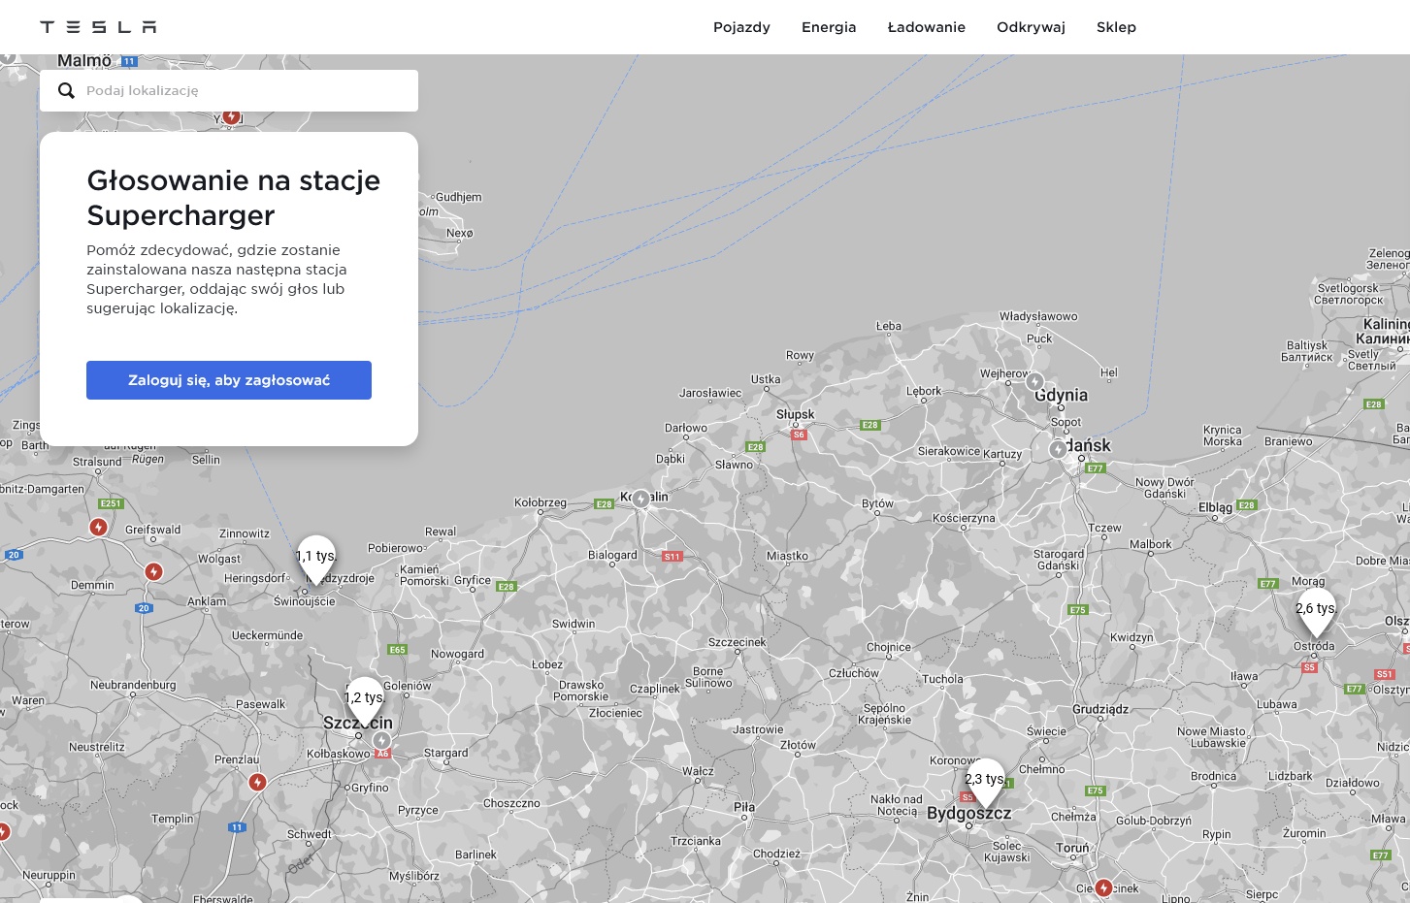Viewport: 1410px width, 903px height.
Task: Open the gray charger pin at Koszalin
Action: (x=640, y=500)
